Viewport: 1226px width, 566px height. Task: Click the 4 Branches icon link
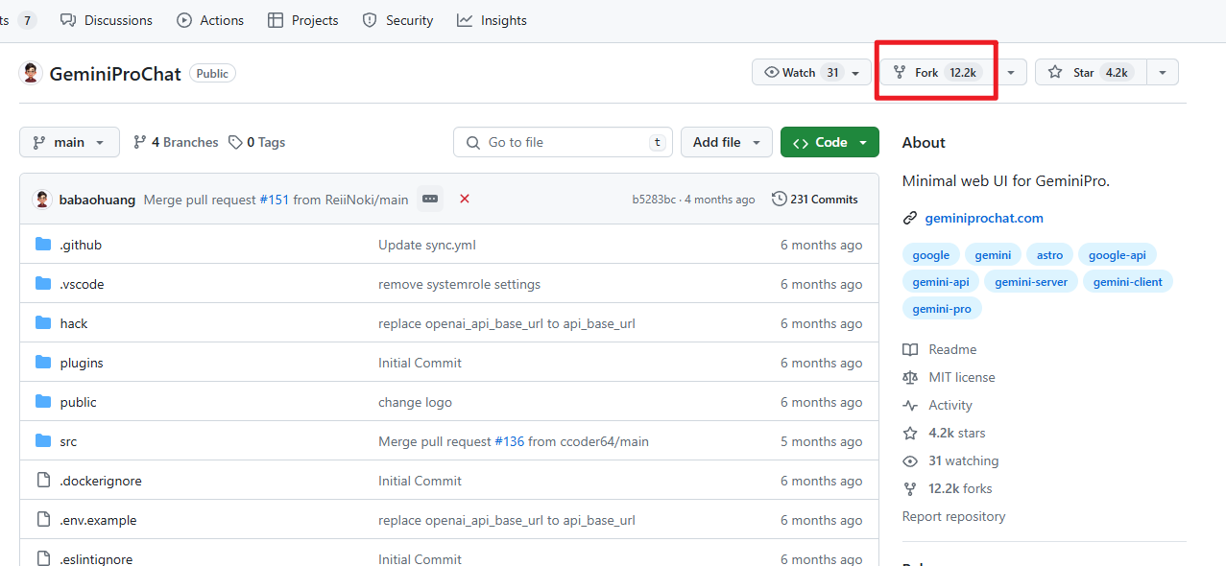pos(140,142)
